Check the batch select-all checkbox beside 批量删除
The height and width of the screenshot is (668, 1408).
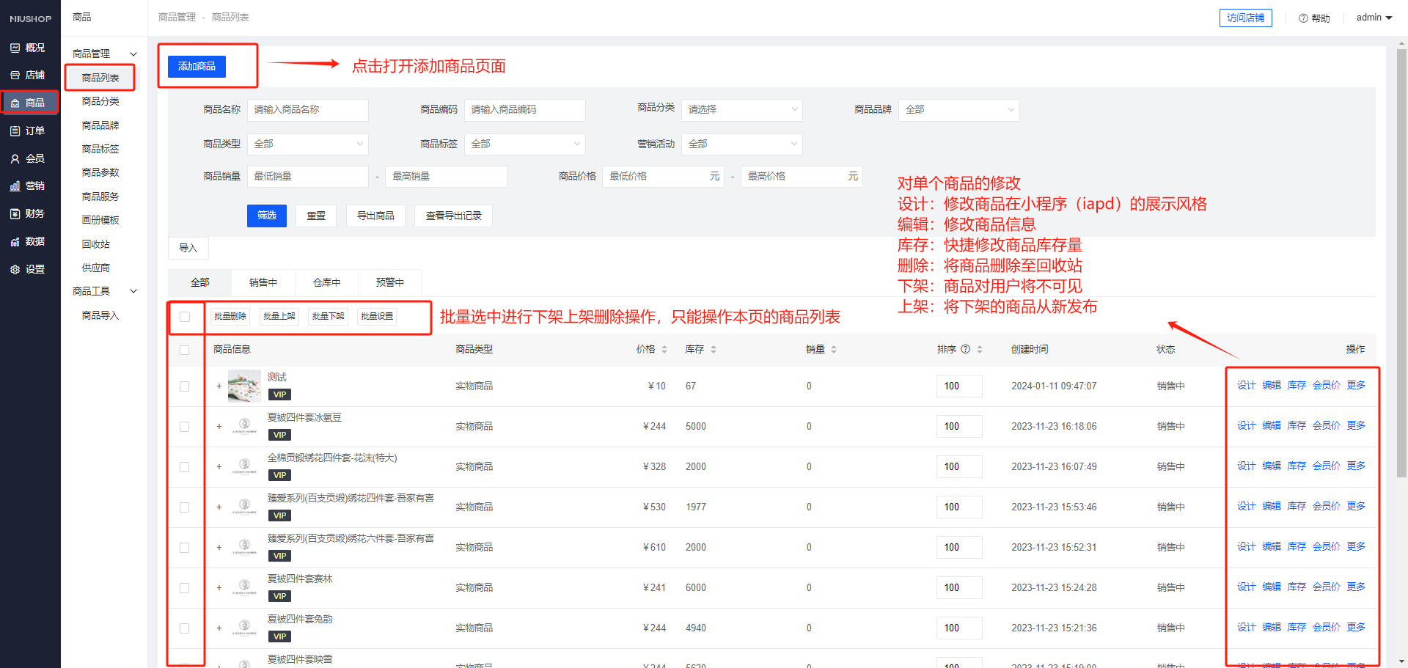pos(185,317)
